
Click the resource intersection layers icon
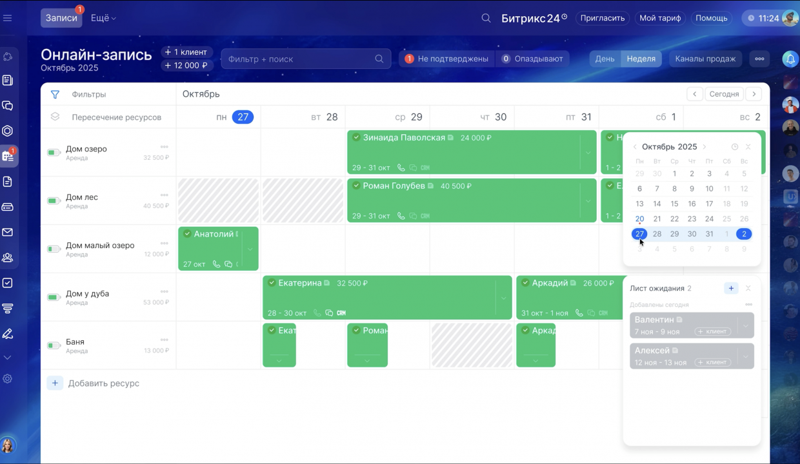pos(55,117)
